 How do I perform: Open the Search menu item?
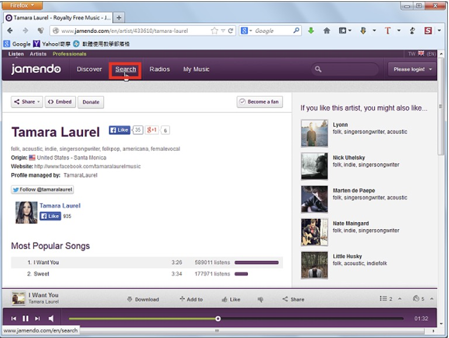(126, 69)
